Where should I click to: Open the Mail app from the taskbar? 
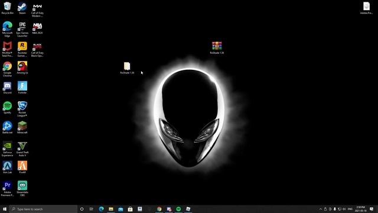click(120, 209)
